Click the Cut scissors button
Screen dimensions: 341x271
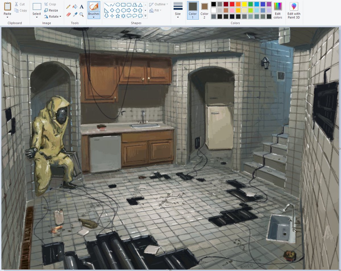(20, 4)
